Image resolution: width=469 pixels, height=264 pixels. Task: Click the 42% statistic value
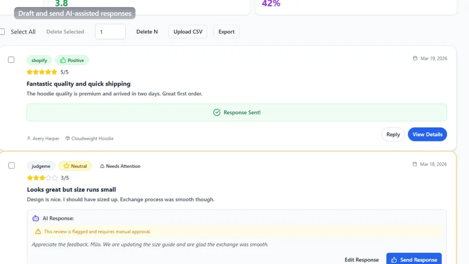pos(271,4)
